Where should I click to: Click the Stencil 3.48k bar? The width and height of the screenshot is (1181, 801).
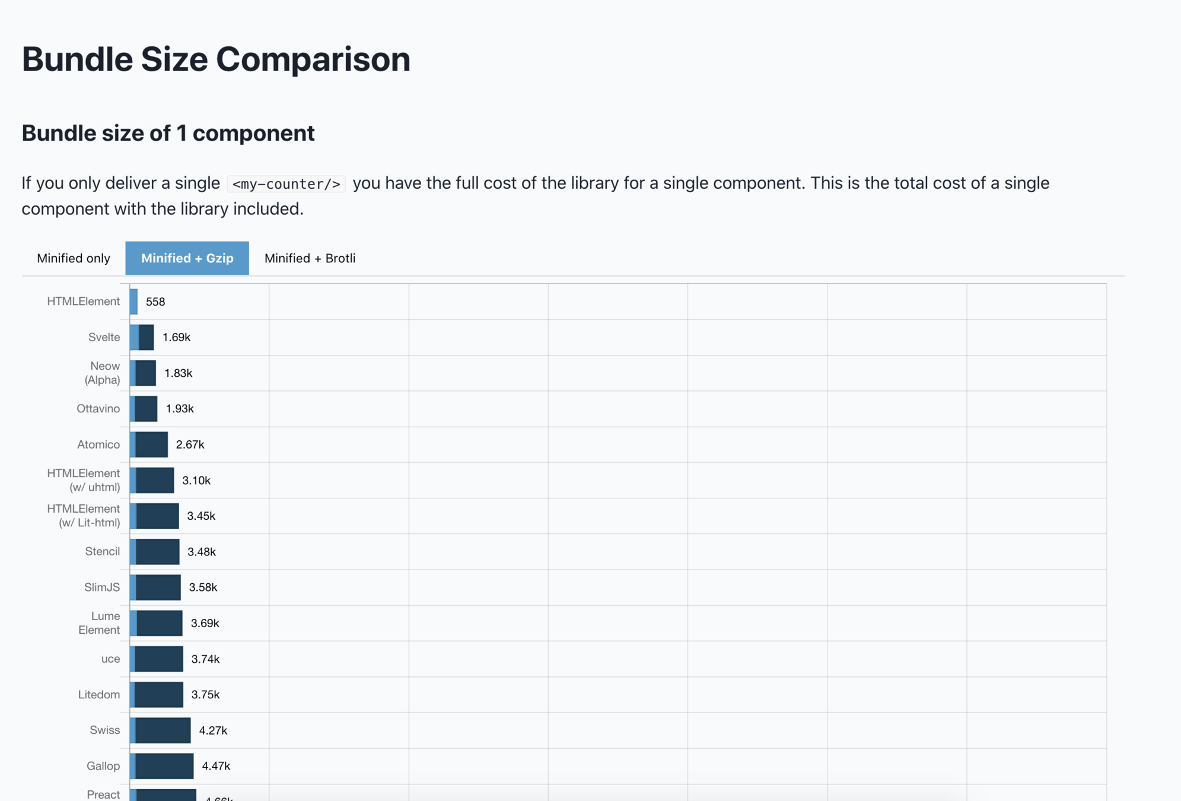point(156,552)
